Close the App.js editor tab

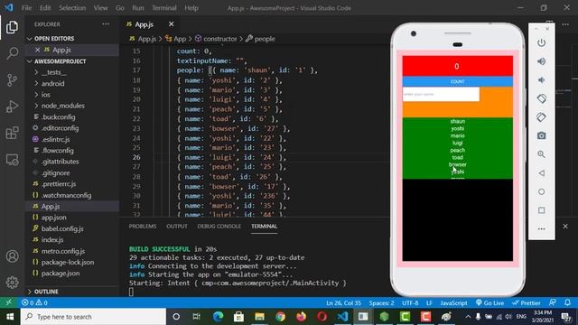click(x=171, y=24)
